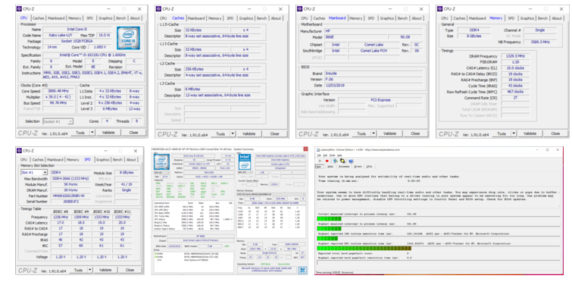This screenshot has height=282, width=572.
Task: Click the L3 Cache size 6 MBytes
Action: coord(207,89)
